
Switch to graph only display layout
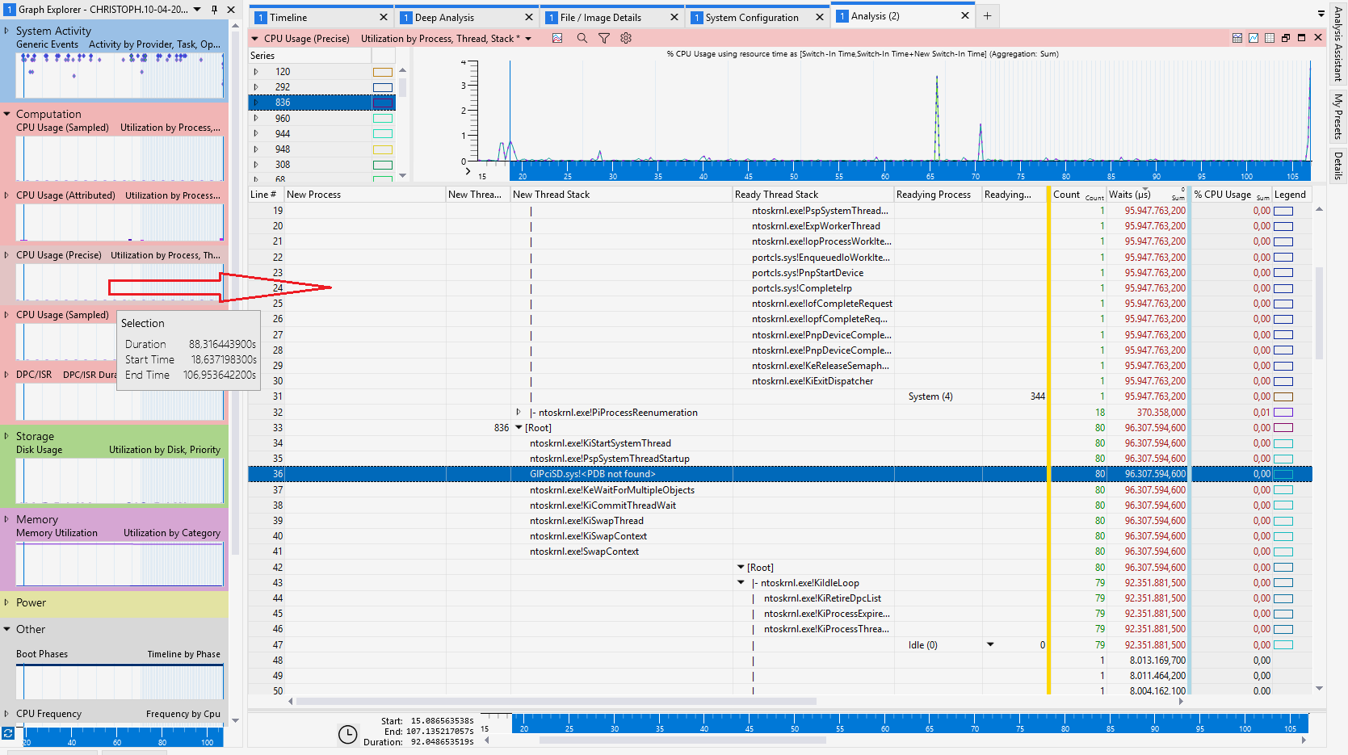click(x=1254, y=38)
